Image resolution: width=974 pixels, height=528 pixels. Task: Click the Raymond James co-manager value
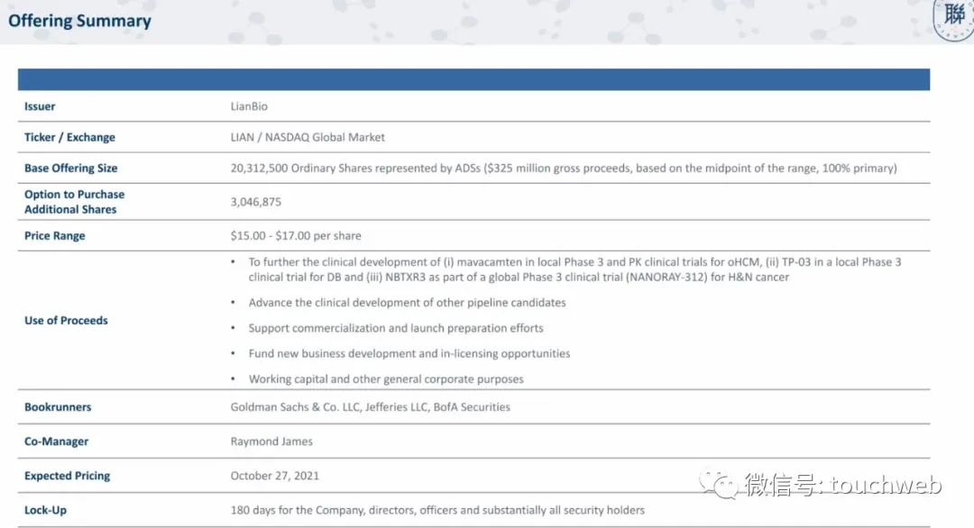point(271,442)
